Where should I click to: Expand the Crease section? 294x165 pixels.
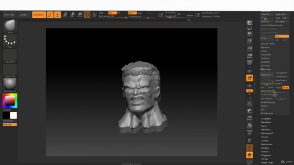264,51
